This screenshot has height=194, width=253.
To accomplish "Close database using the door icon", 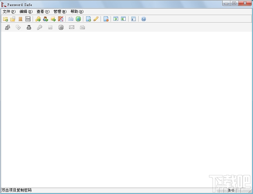I will click(x=20, y=19).
